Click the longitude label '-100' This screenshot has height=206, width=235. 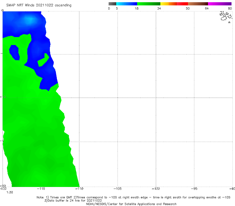tap(156, 189)
